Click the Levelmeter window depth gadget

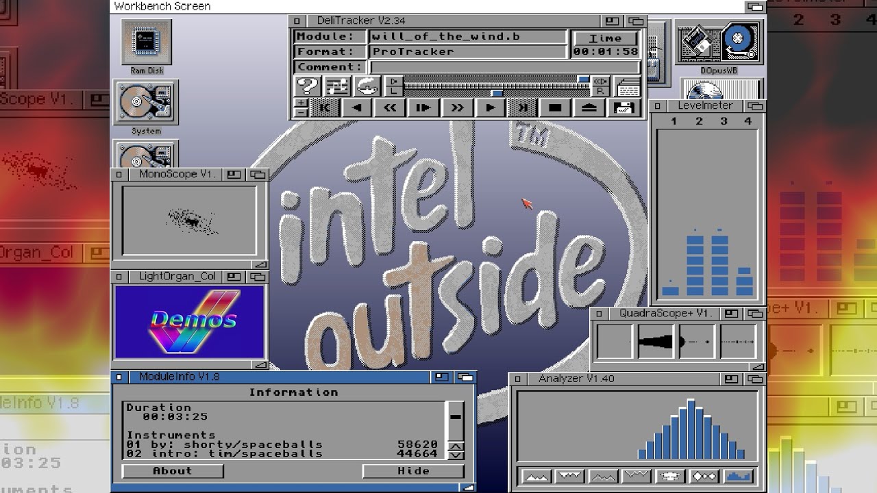(x=755, y=106)
